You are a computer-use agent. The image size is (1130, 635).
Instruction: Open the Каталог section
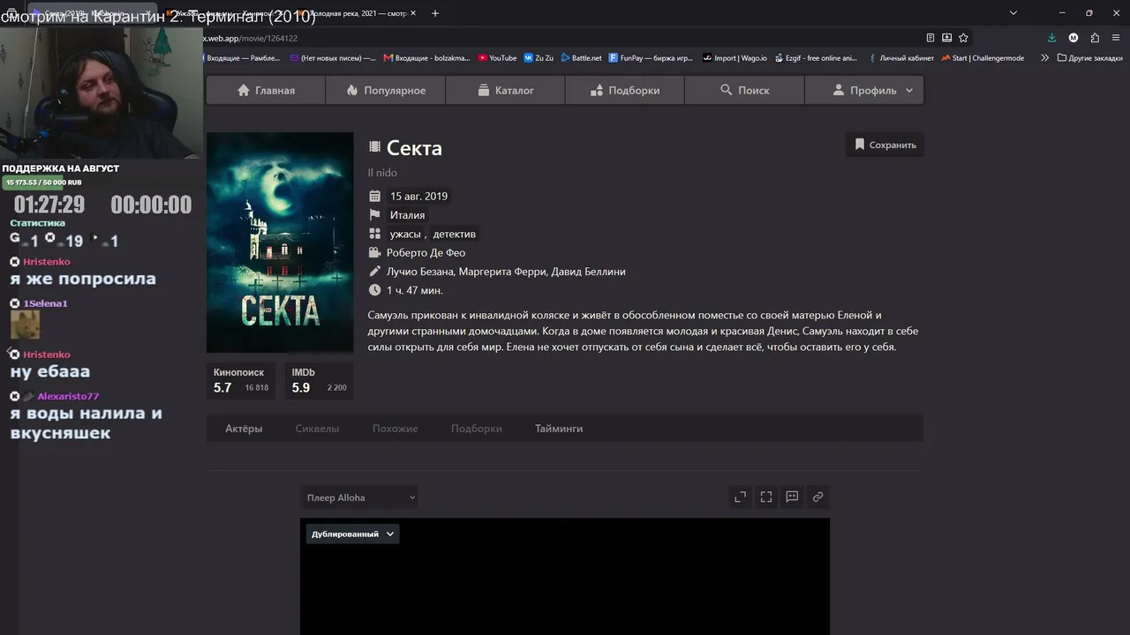(x=505, y=90)
